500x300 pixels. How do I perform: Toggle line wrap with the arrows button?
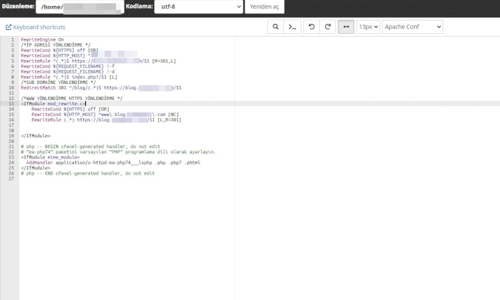[346, 27]
